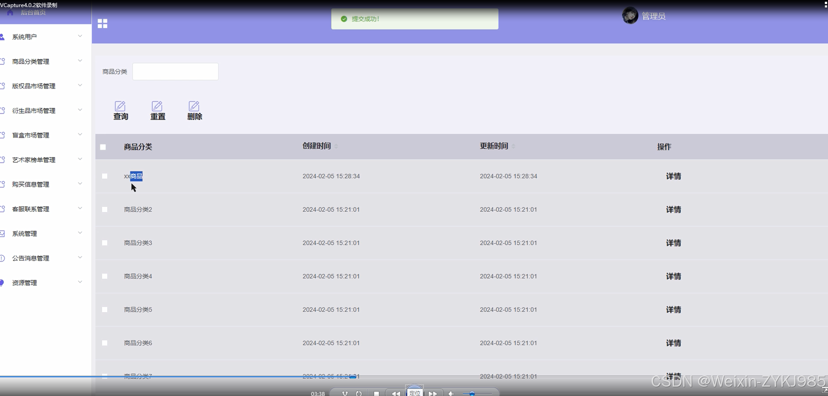This screenshot has height=396, width=828.
Task: Fast-forward the recording playback
Action: click(x=433, y=393)
